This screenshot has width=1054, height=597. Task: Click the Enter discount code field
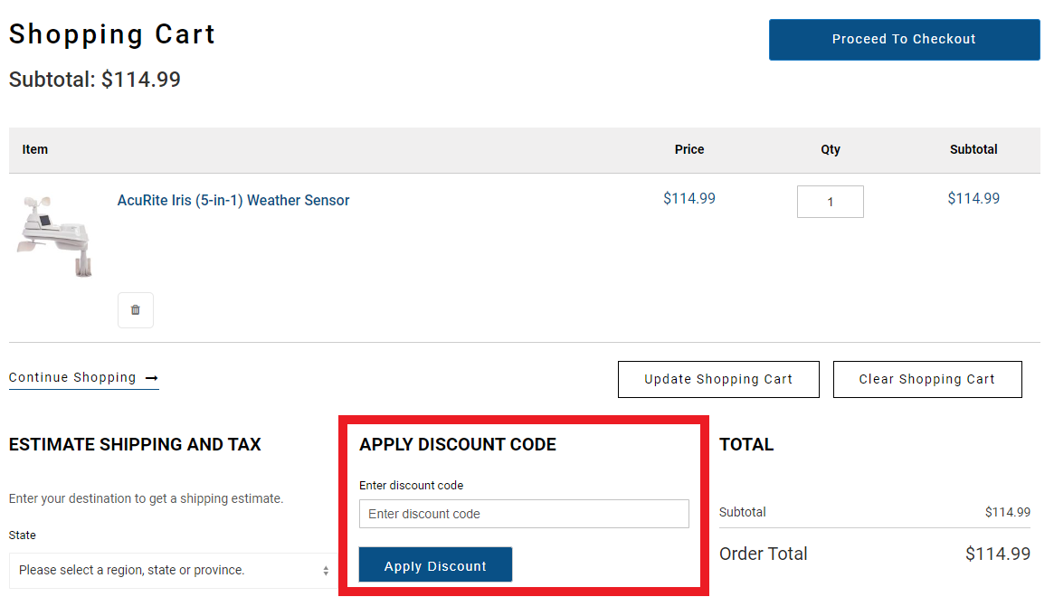point(524,514)
